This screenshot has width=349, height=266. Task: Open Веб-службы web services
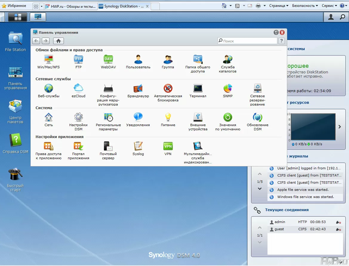[49, 91]
